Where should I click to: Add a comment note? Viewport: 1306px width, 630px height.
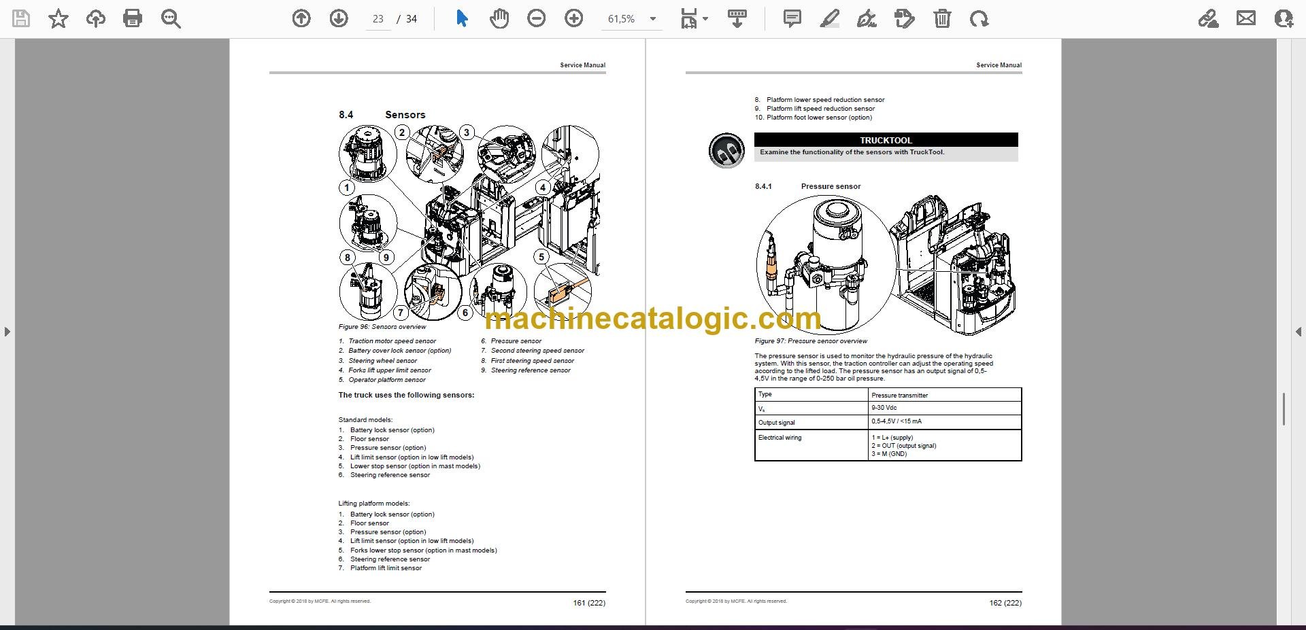coord(792,18)
